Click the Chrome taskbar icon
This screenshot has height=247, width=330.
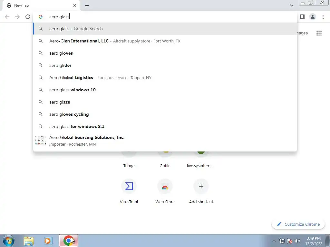pos(68,241)
